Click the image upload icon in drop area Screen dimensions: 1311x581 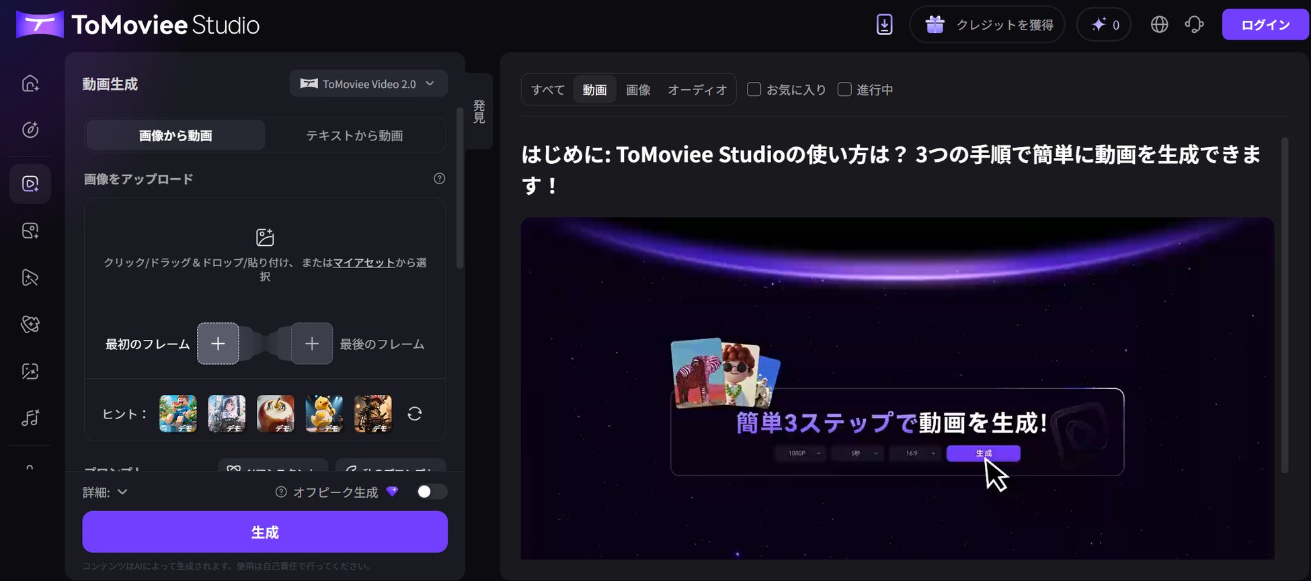(x=265, y=237)
